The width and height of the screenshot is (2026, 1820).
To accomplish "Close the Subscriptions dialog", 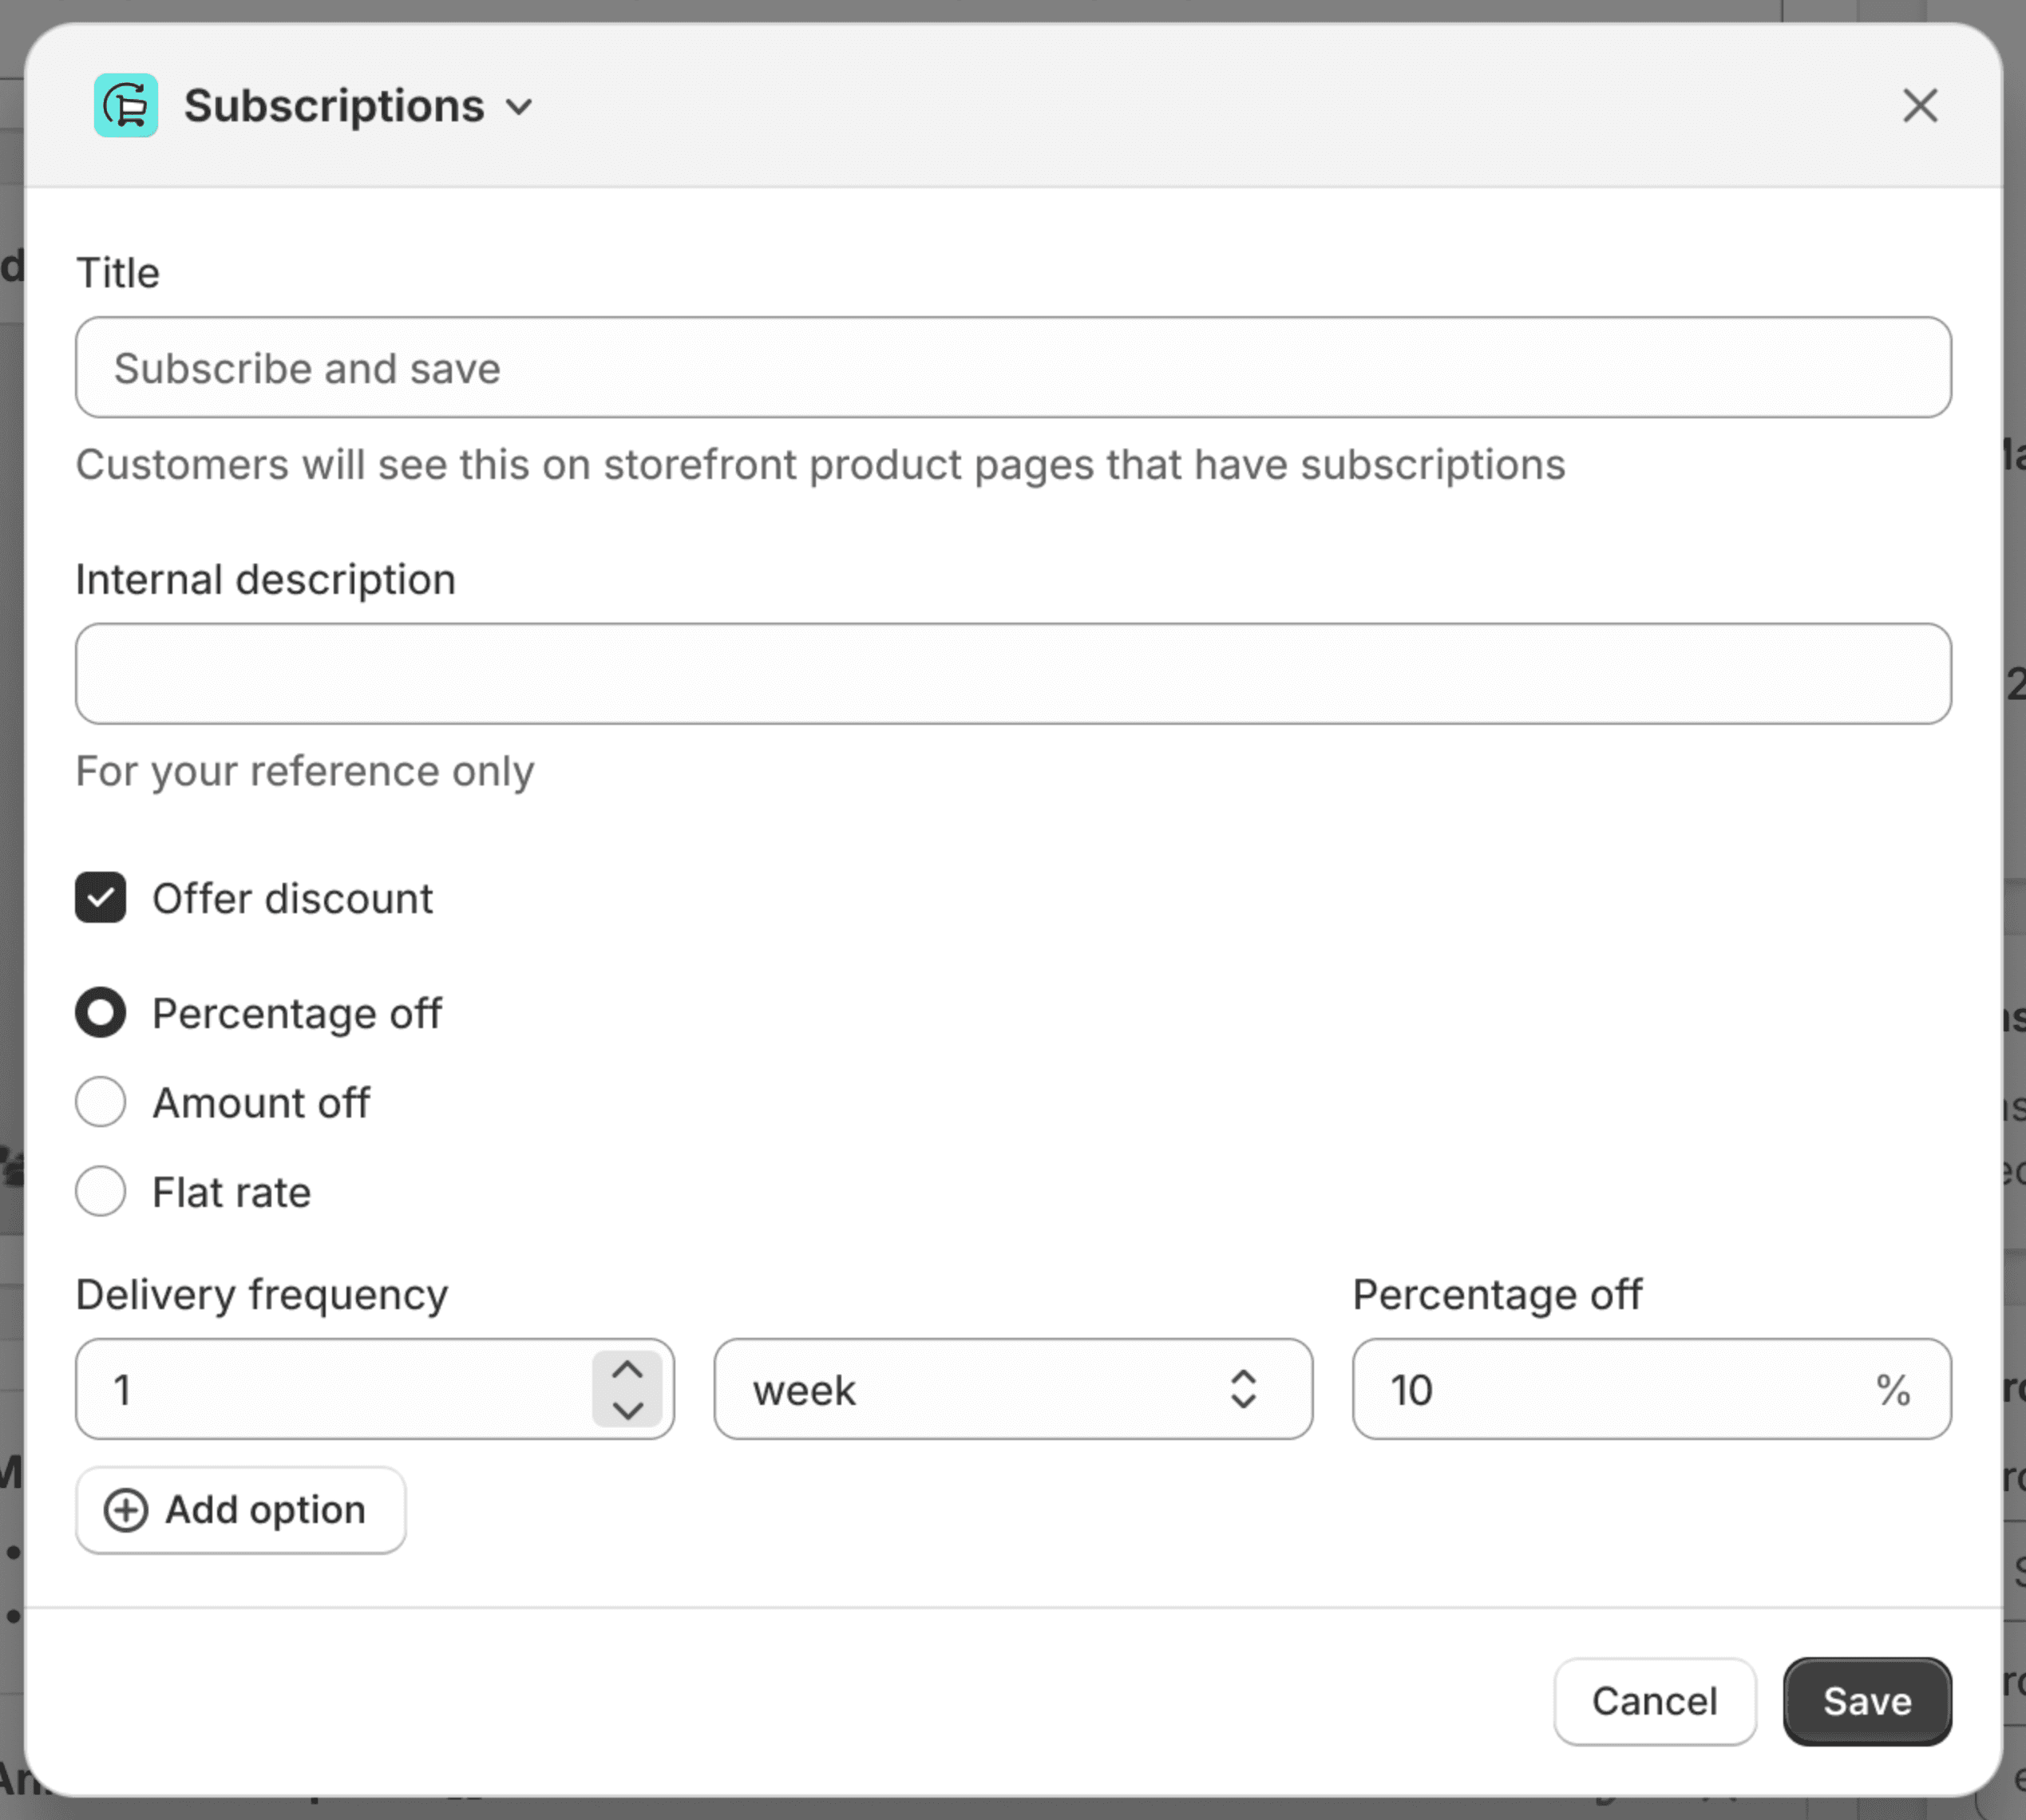I will coord(1919,105).
